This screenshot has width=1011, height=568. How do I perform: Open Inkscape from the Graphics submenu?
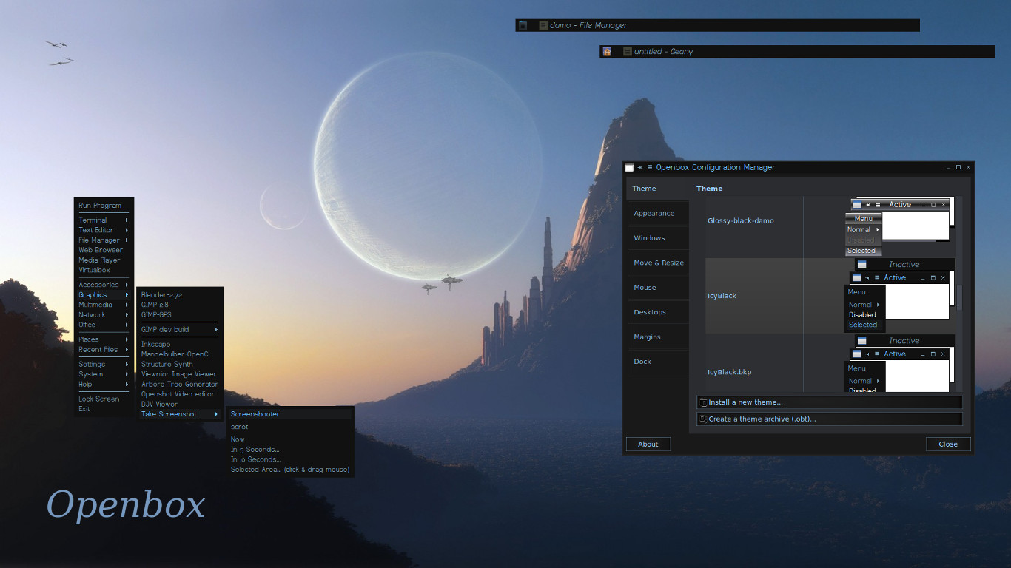click(180, 345)
